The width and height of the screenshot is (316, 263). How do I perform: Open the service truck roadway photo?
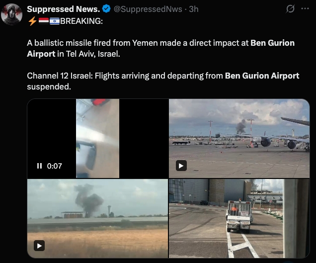239,218
